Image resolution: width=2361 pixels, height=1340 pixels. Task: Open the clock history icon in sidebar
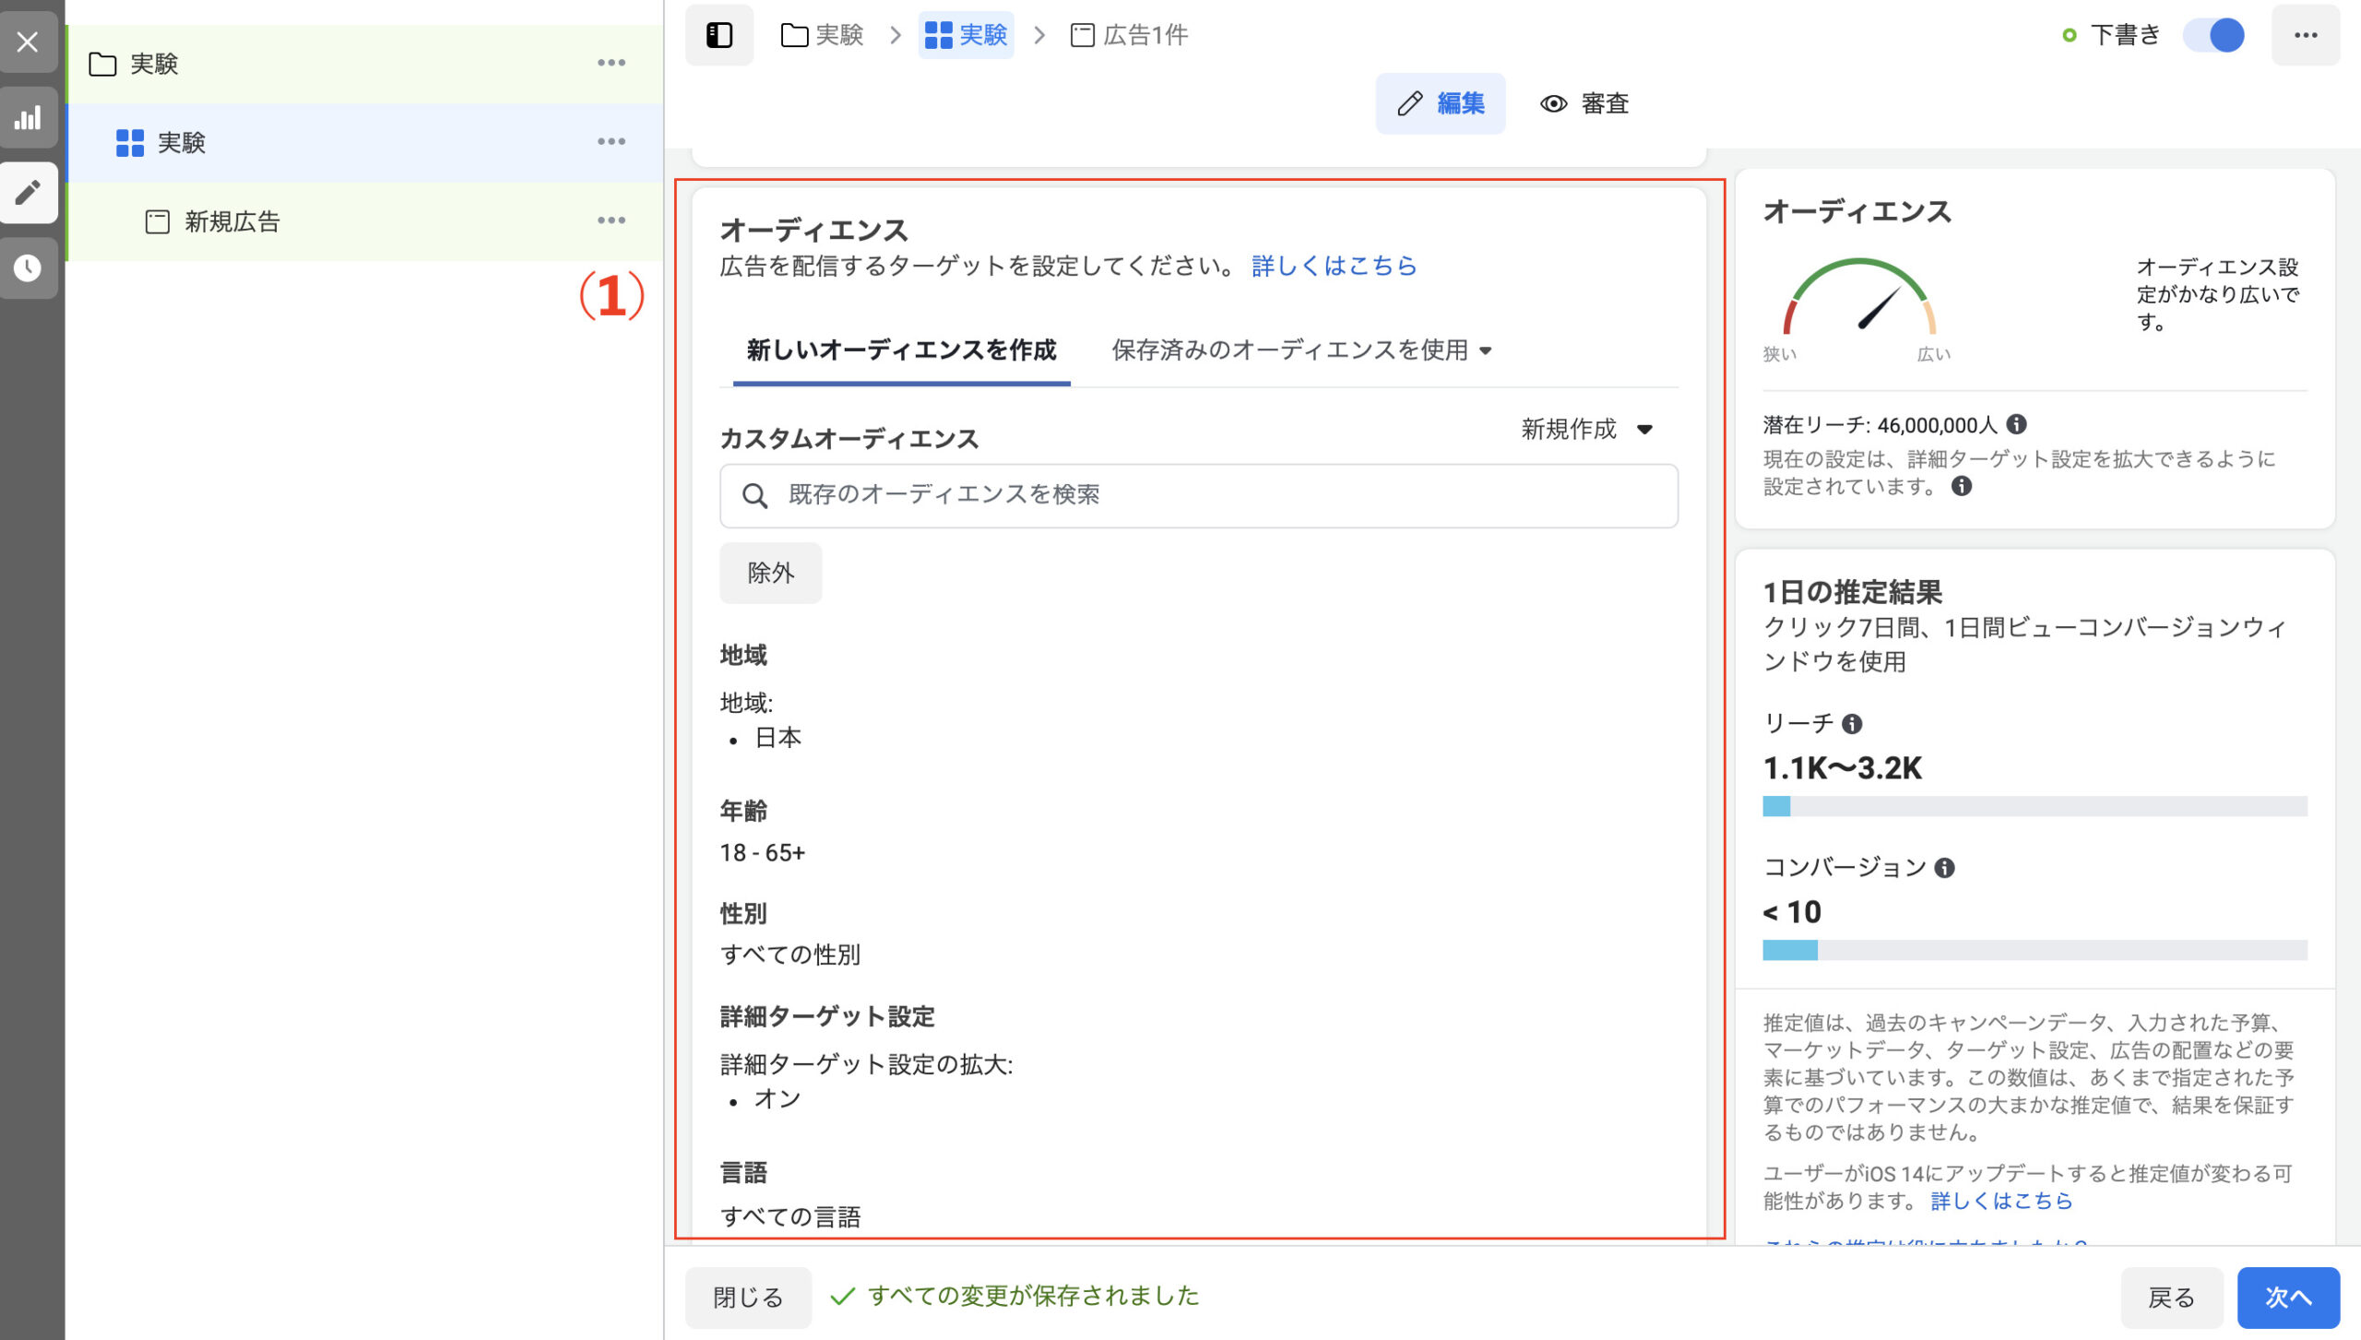click(x=28, y=267)
